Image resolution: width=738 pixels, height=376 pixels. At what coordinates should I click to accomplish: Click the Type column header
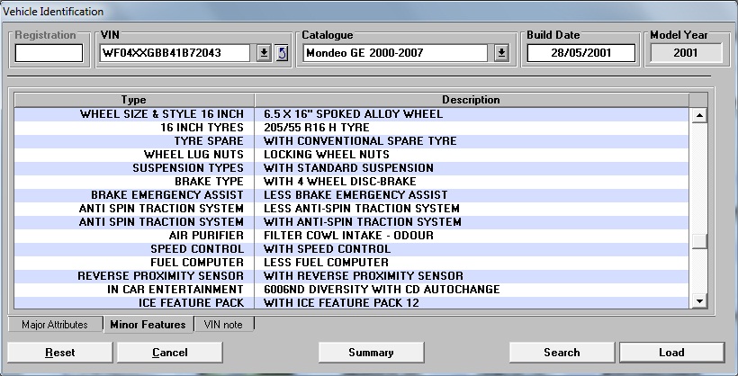coord(133,100)
